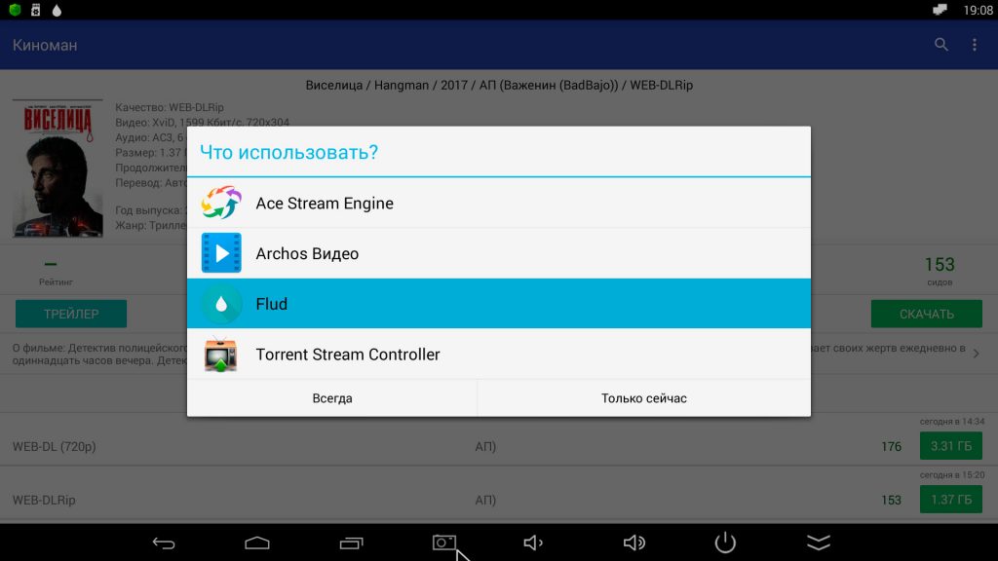Click 'сегодня в 15:20' timestamp
This screenshot has height=561, width=998.
tap(951, 474)
